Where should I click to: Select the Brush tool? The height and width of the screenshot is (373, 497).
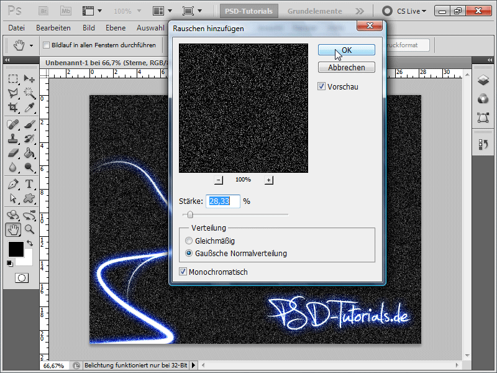[x=29, y=124]
